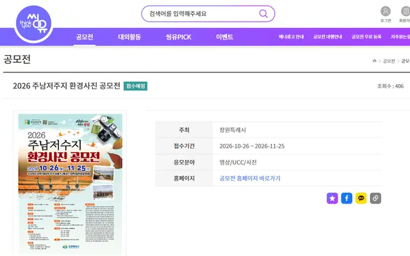
Task: Click the 로그인 label under user icon
Action: tap(386, 20)
